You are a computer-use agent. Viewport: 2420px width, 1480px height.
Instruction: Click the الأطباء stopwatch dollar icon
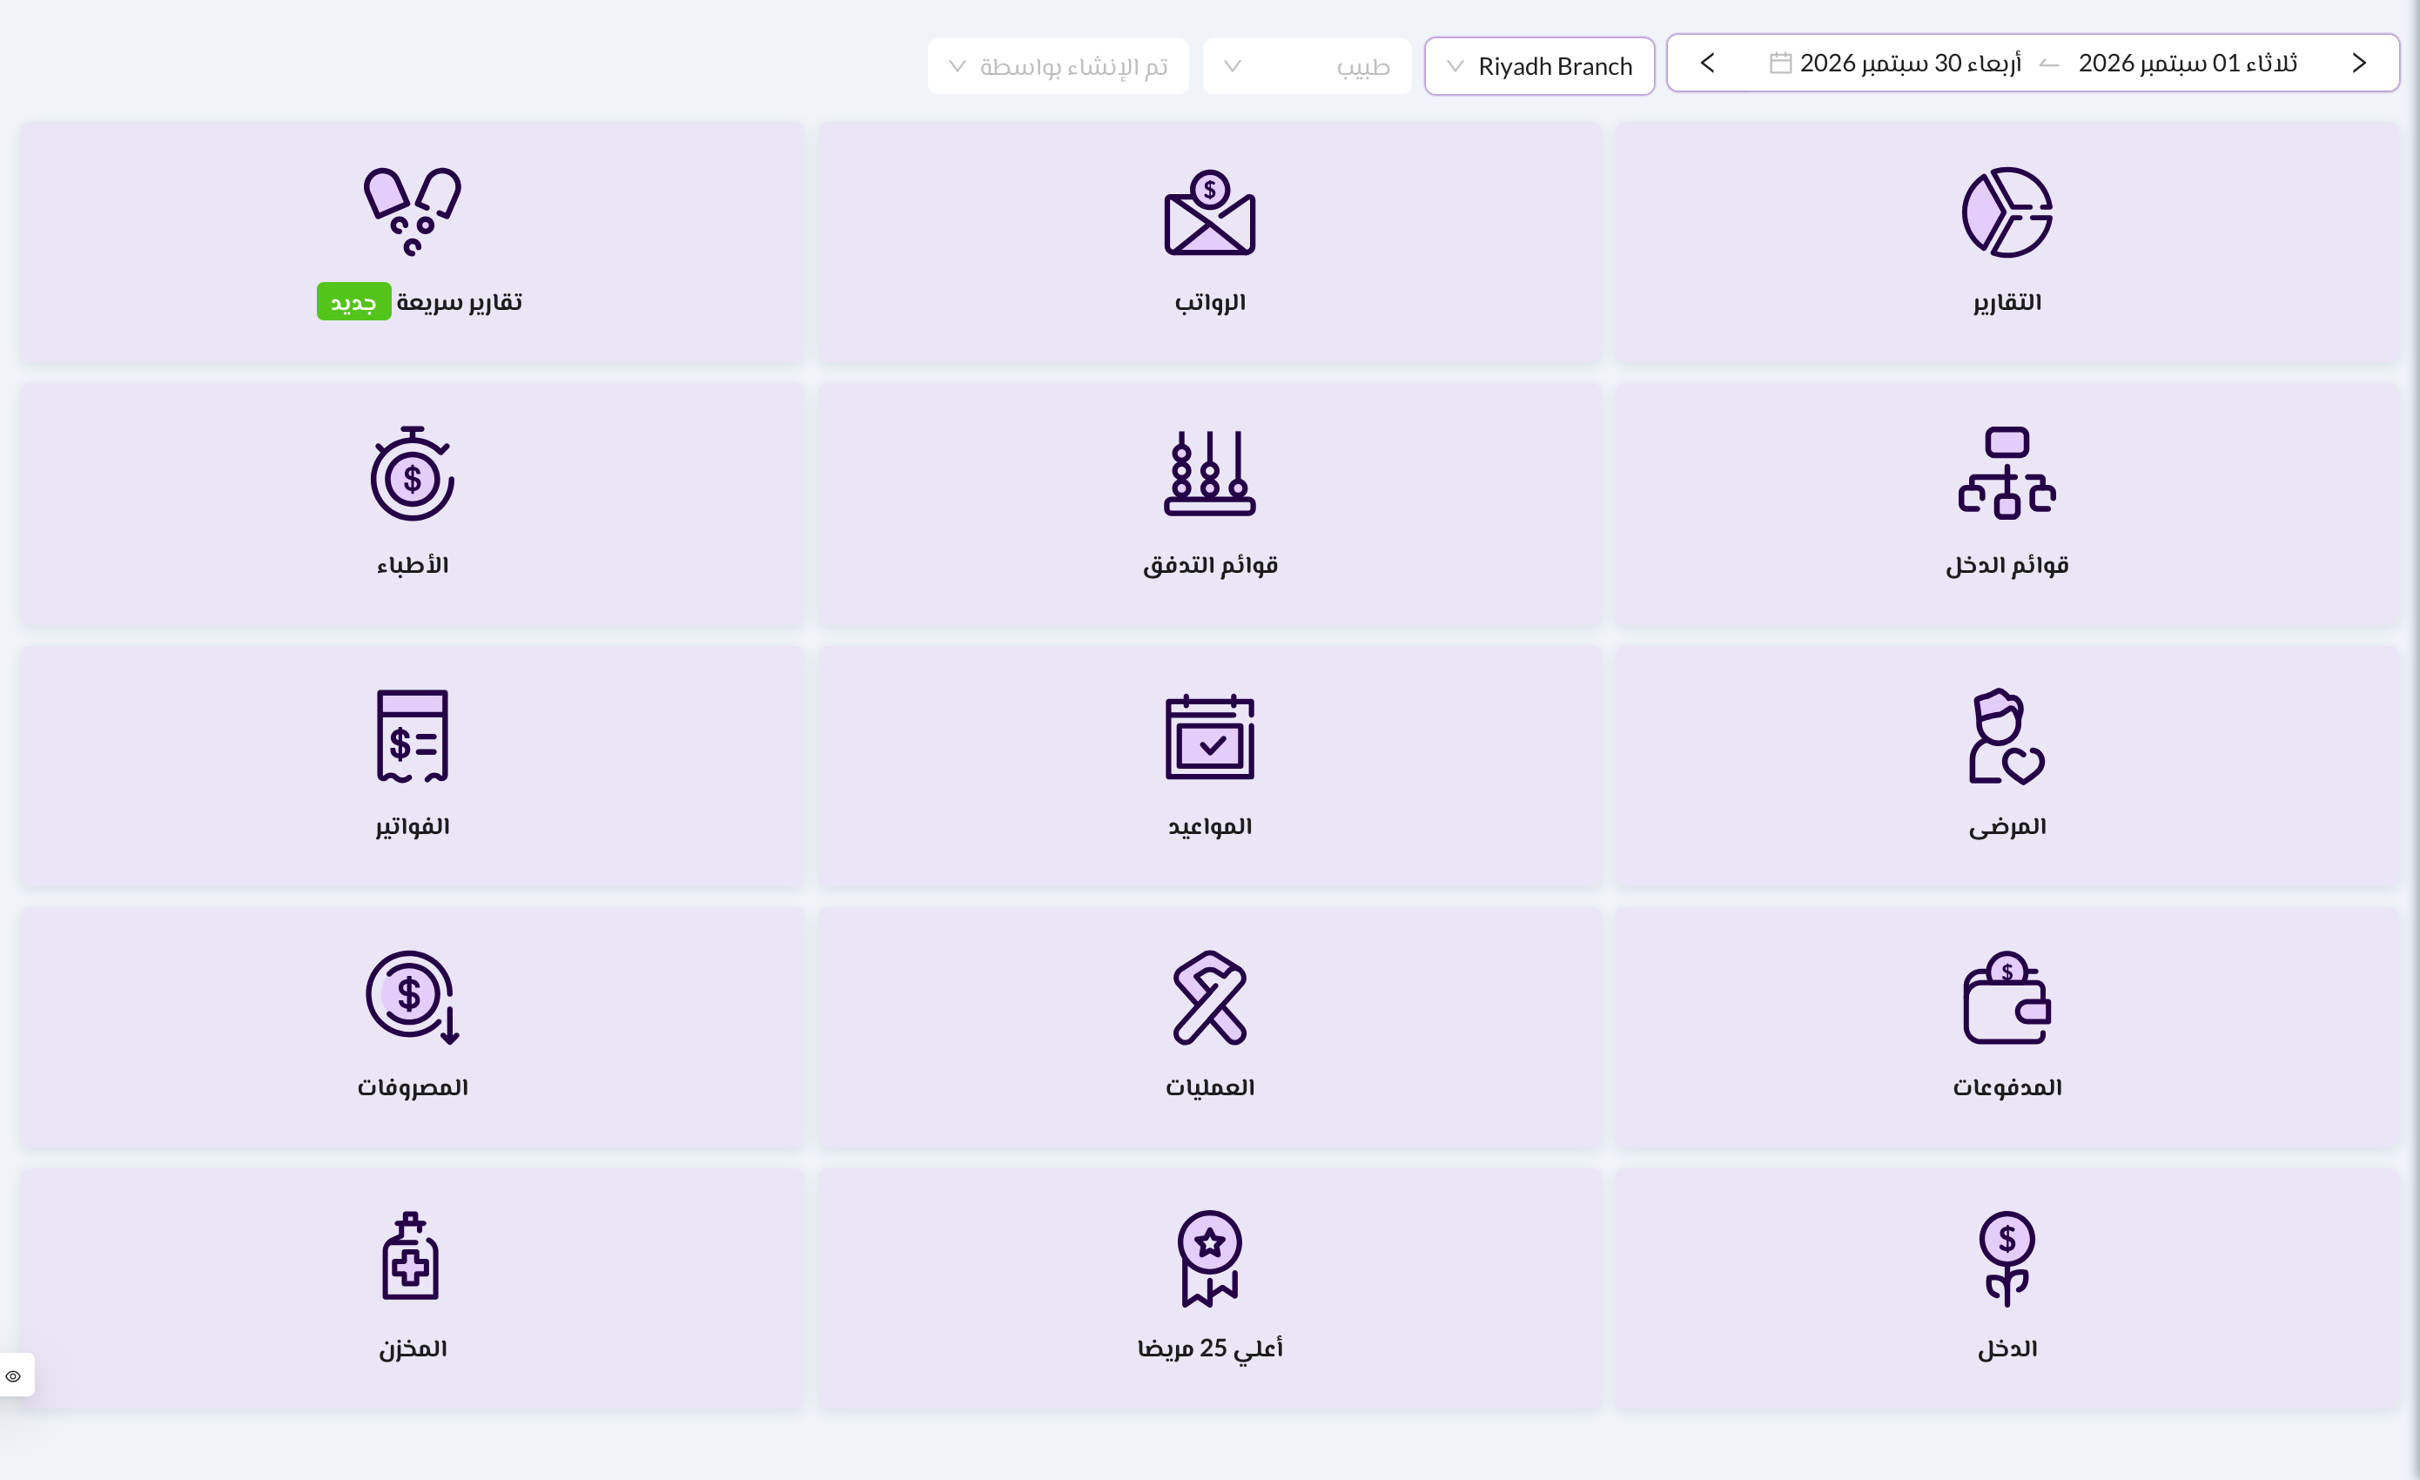(x=413, y=474)
